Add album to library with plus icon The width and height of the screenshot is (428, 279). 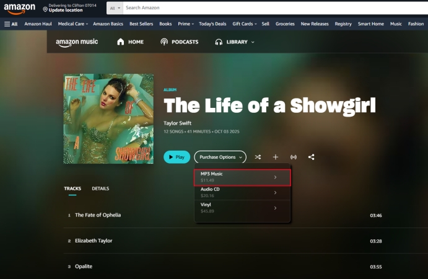(276, 157)
